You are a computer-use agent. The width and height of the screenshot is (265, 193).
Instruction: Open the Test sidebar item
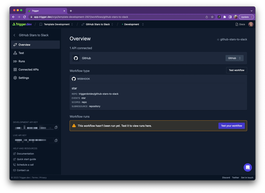tap(35, 53)
